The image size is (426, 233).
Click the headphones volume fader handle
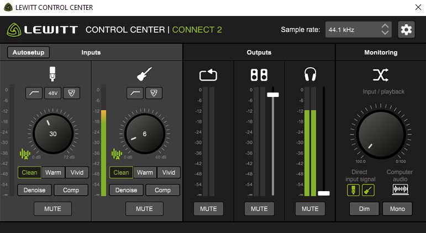(324, 193)
